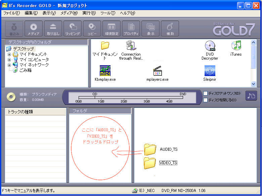Image resolution: width=262 pixels, height=196 pixels.
Task: Click the フォルダ panel header
Action: point(100,111)
